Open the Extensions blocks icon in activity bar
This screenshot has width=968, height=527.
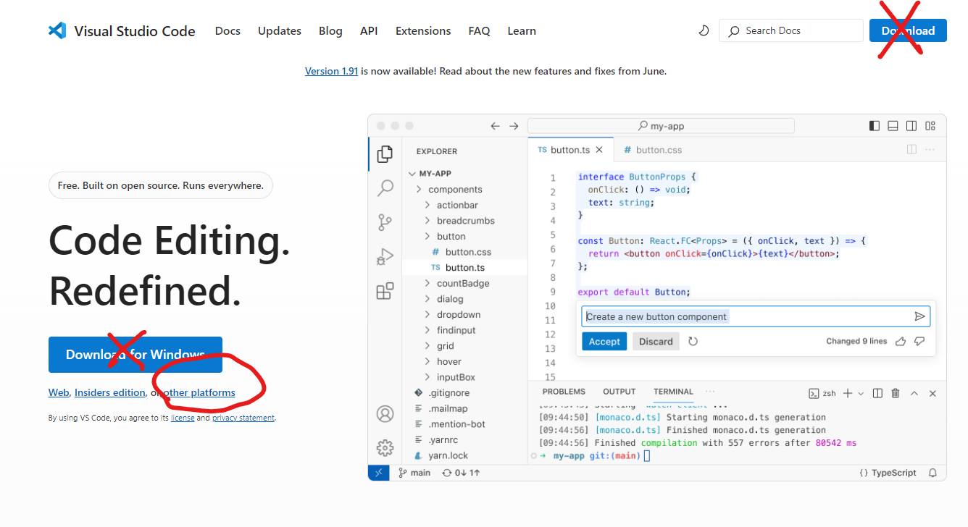point(385,291)
